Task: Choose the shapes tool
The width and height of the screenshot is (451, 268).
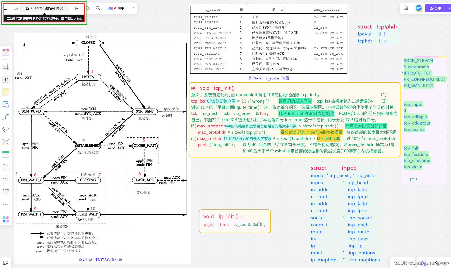Action: click(6, 104)
